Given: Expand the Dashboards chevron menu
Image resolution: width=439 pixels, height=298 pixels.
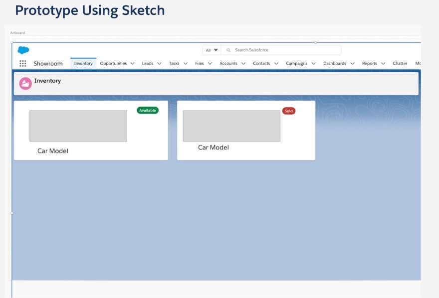Looking at the screenshot, I should (353, 63).
